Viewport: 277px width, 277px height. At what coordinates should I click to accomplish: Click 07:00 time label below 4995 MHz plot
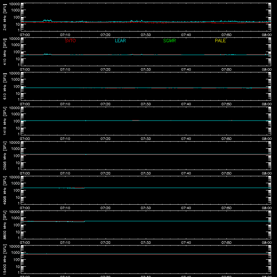coord(25,208)
